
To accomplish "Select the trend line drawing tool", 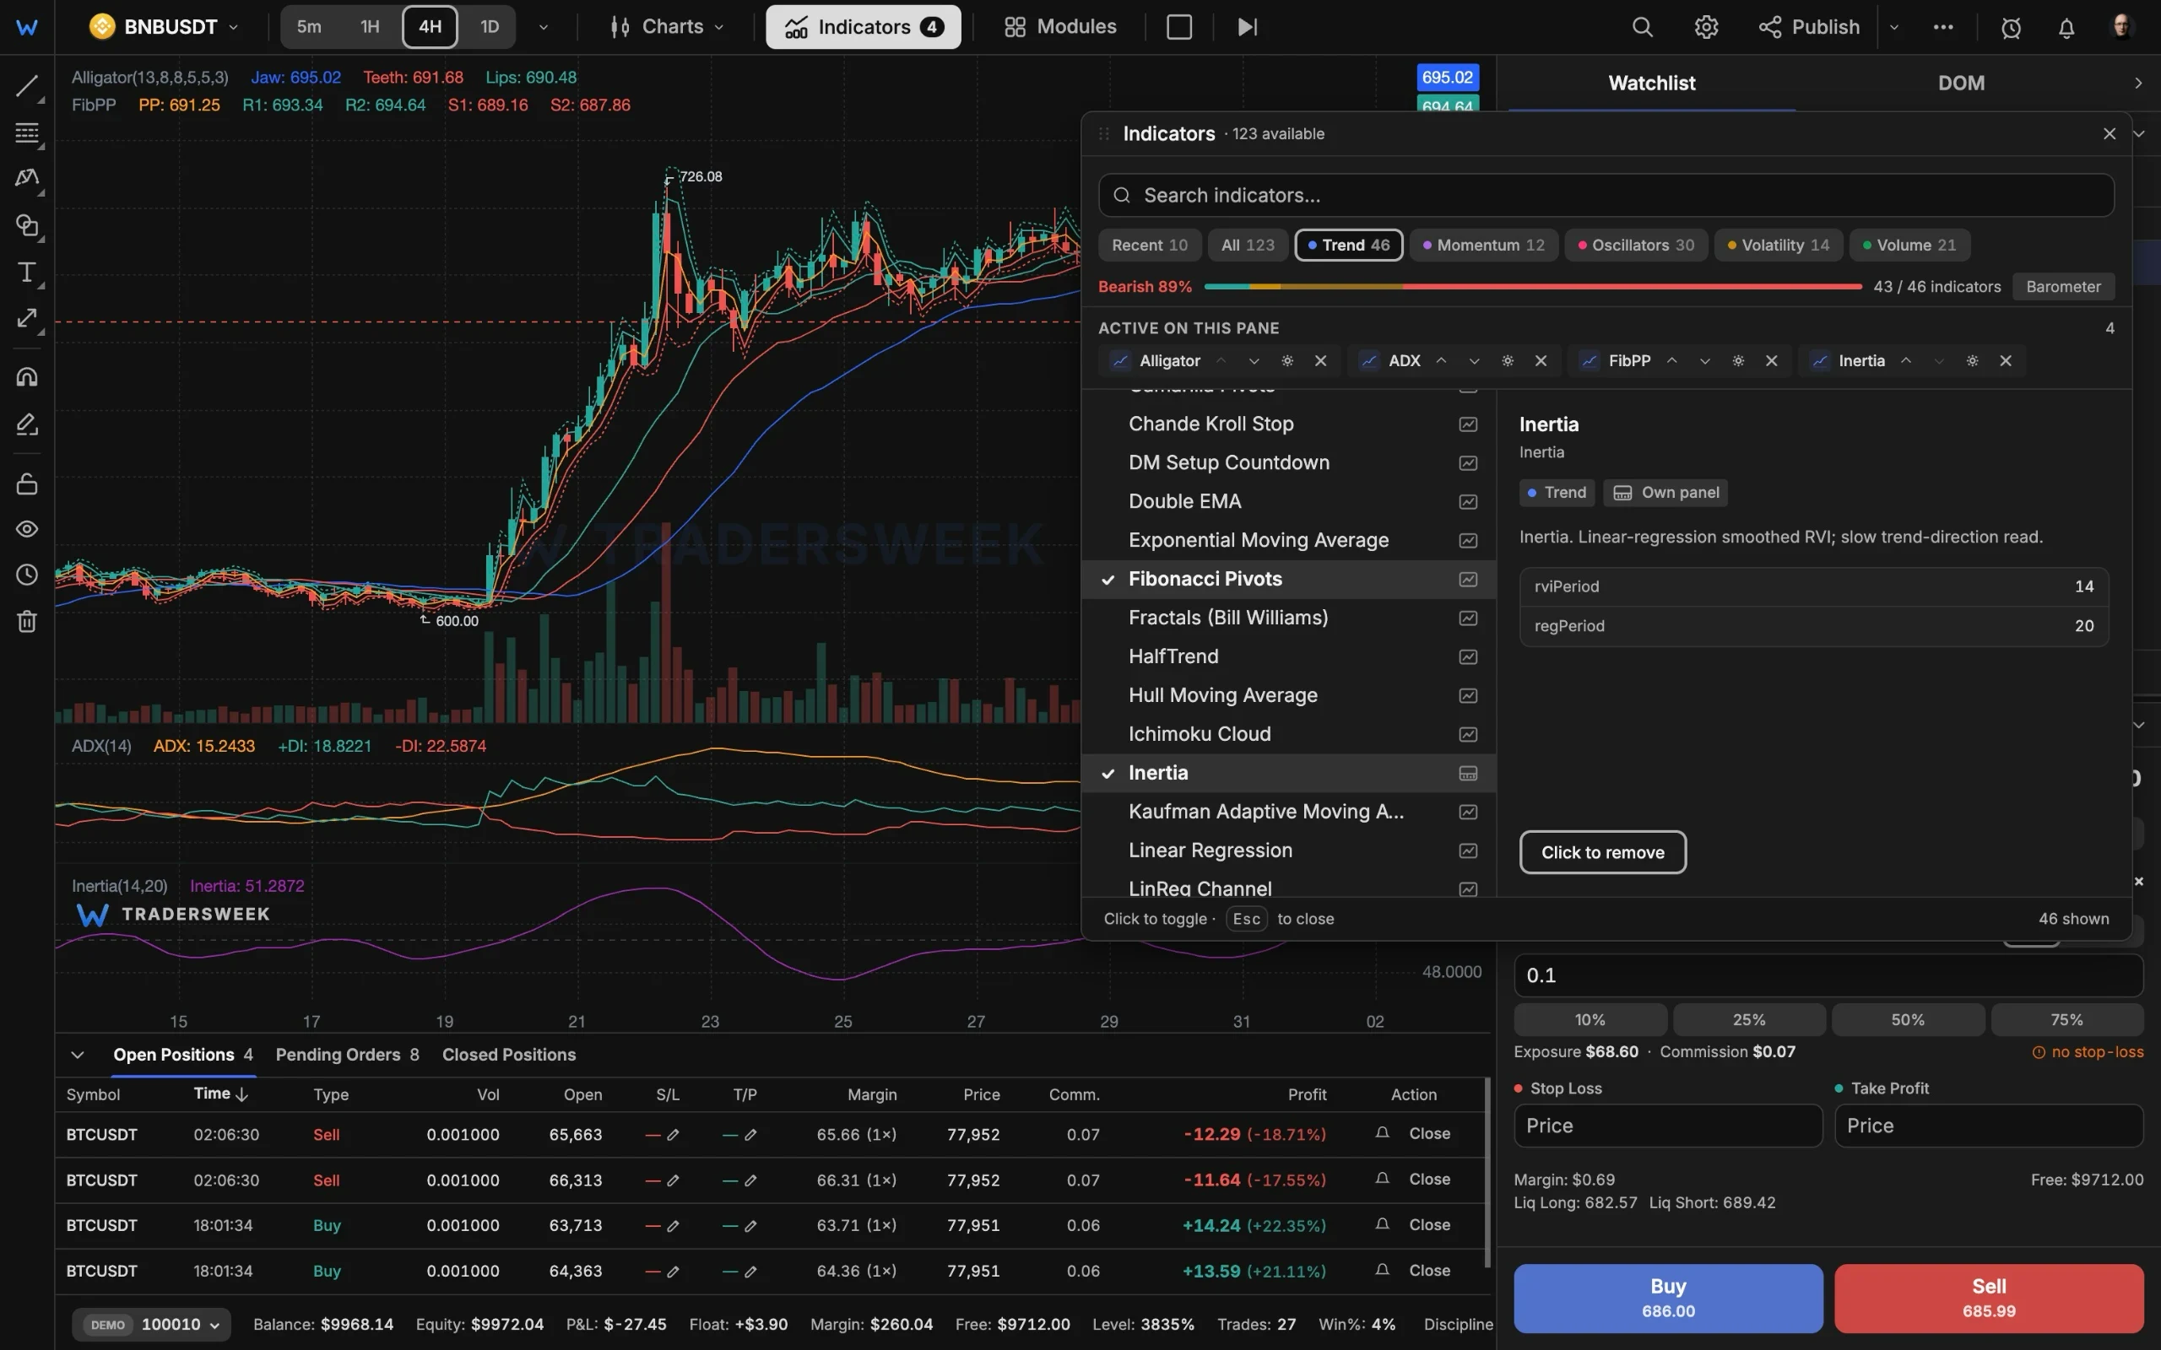I will coord(27,87).
